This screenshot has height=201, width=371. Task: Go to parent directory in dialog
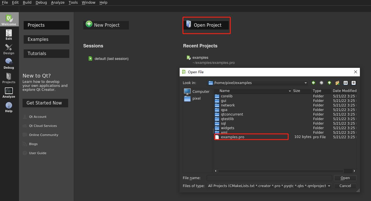tap(329, 83)
